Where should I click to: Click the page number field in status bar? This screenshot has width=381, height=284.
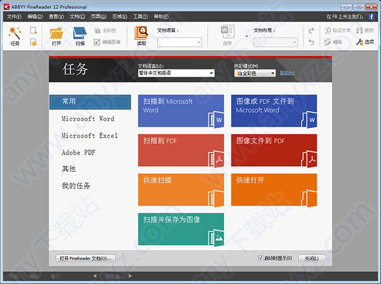tap(112, 276)
